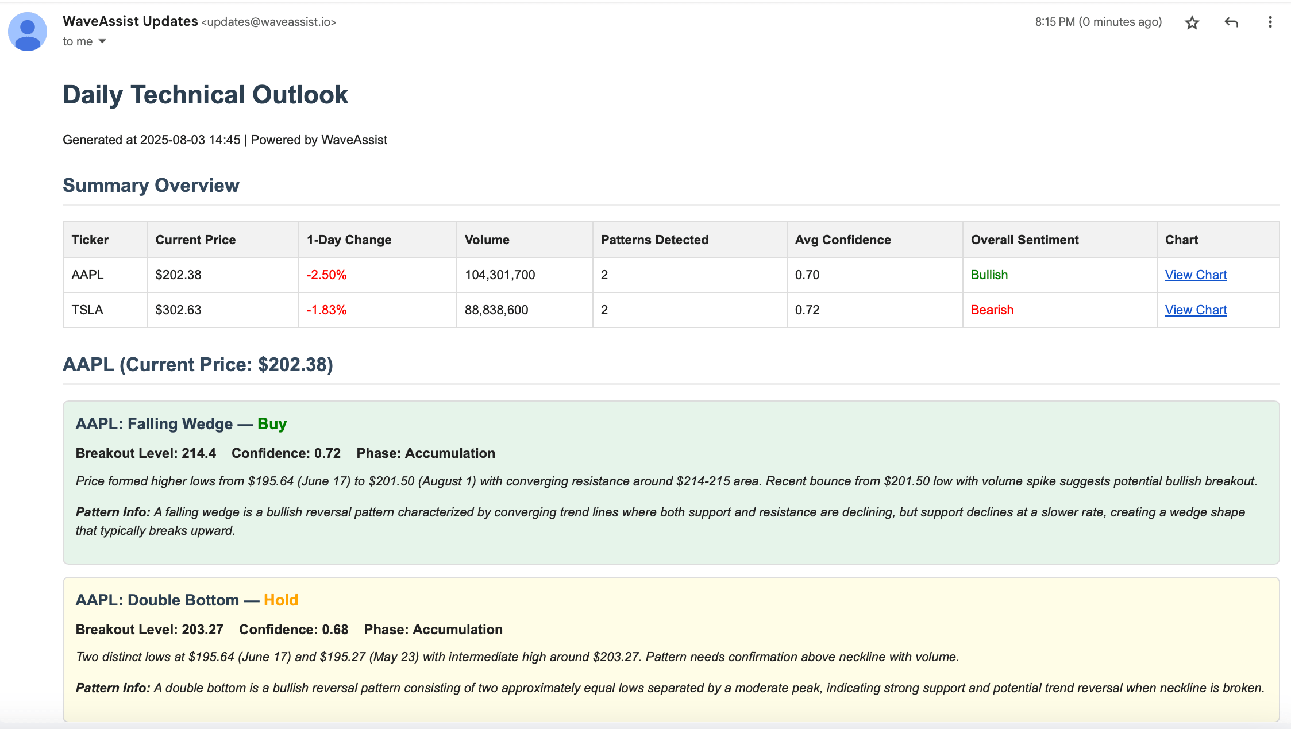Click sender name WaveAssist Updates
The image size is (1291, 729).
tap(130, 21)
